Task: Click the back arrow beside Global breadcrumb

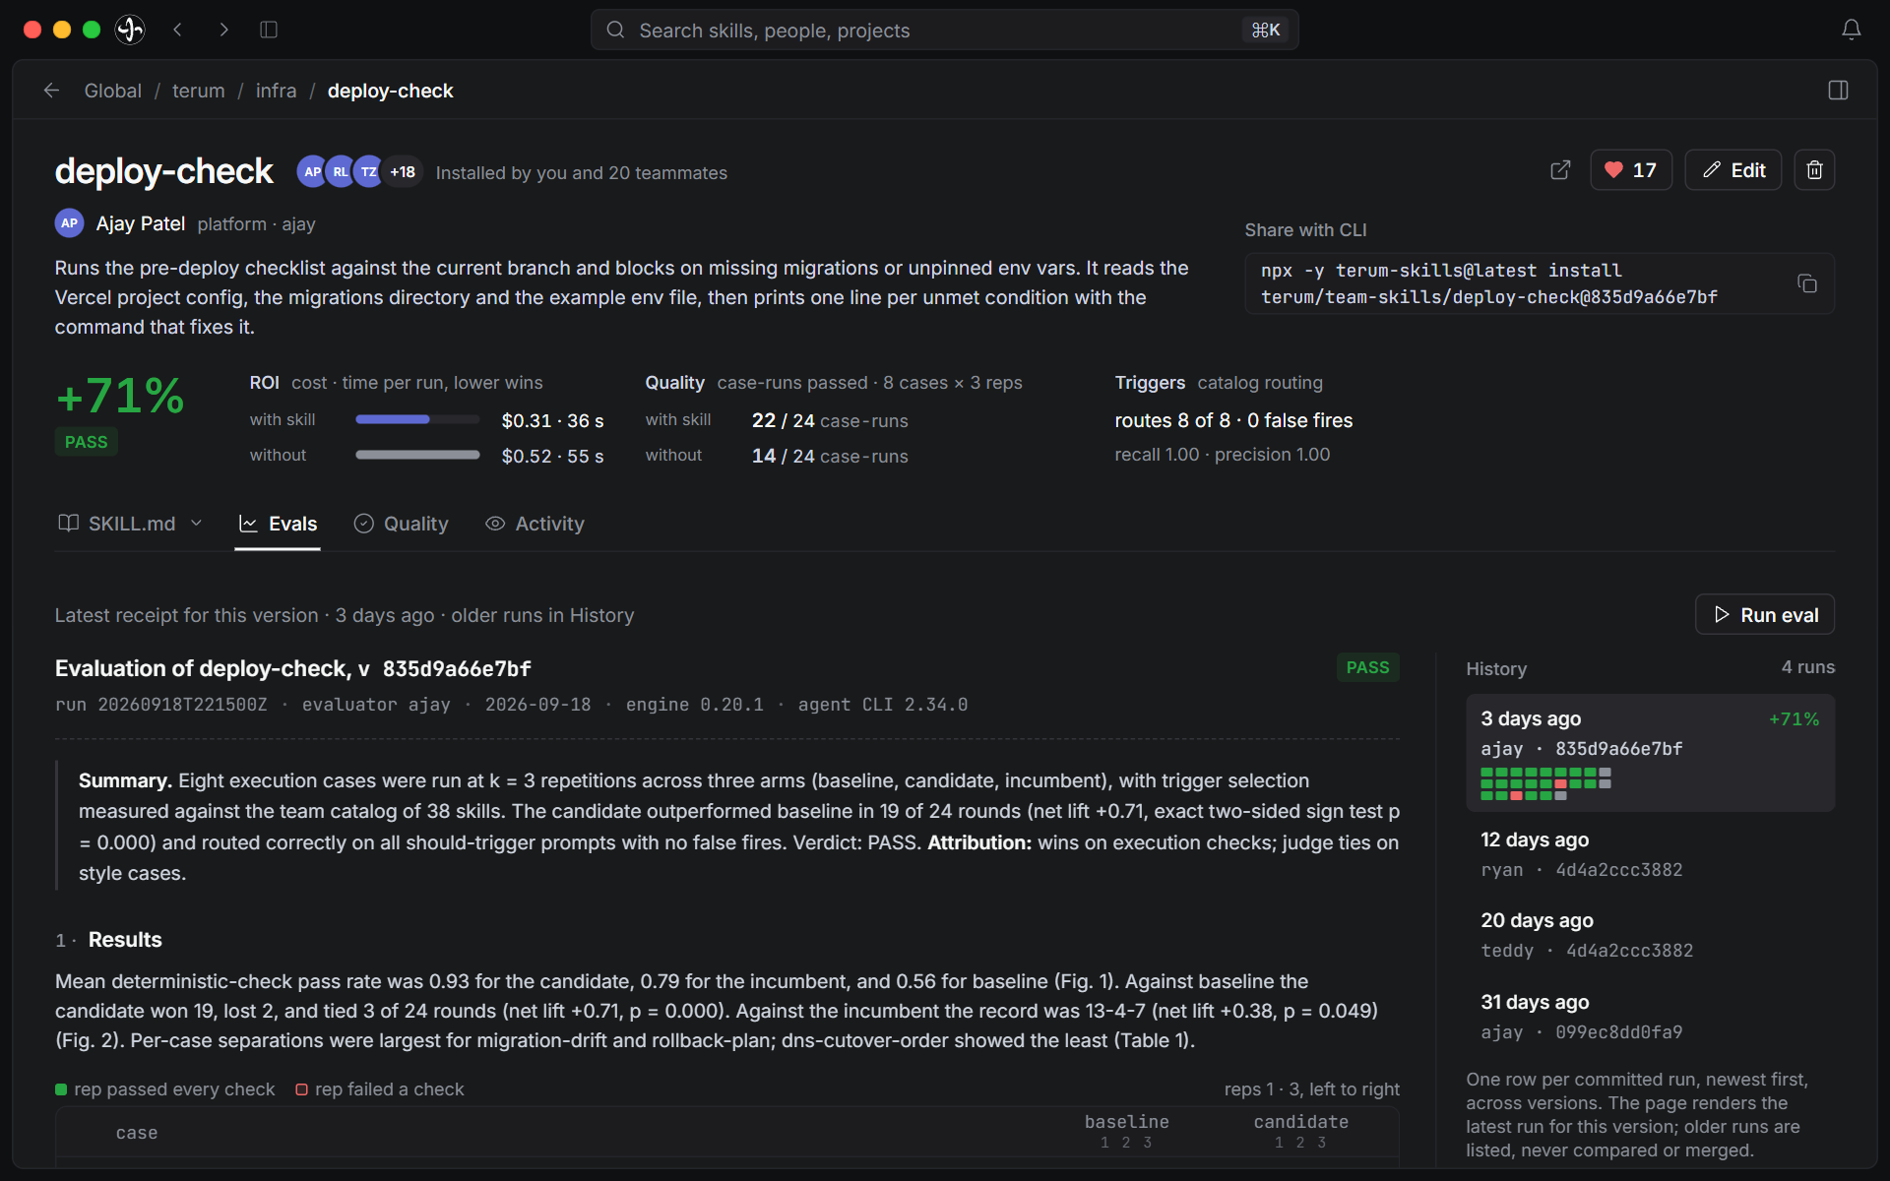Action: [51, 91]
